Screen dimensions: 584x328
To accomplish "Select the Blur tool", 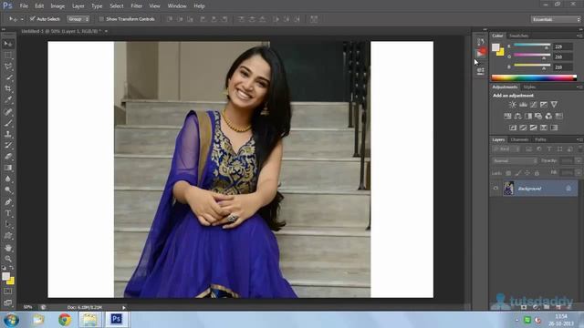I will tap(8, 179).
